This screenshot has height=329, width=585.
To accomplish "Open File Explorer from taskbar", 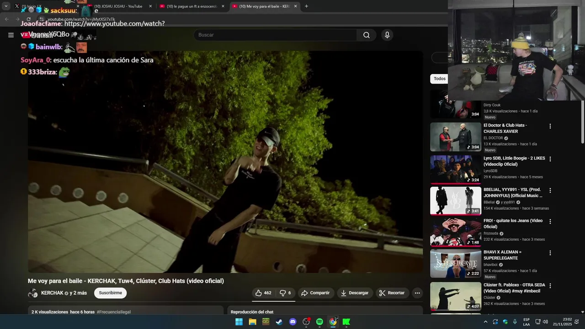I will point(252,322).
